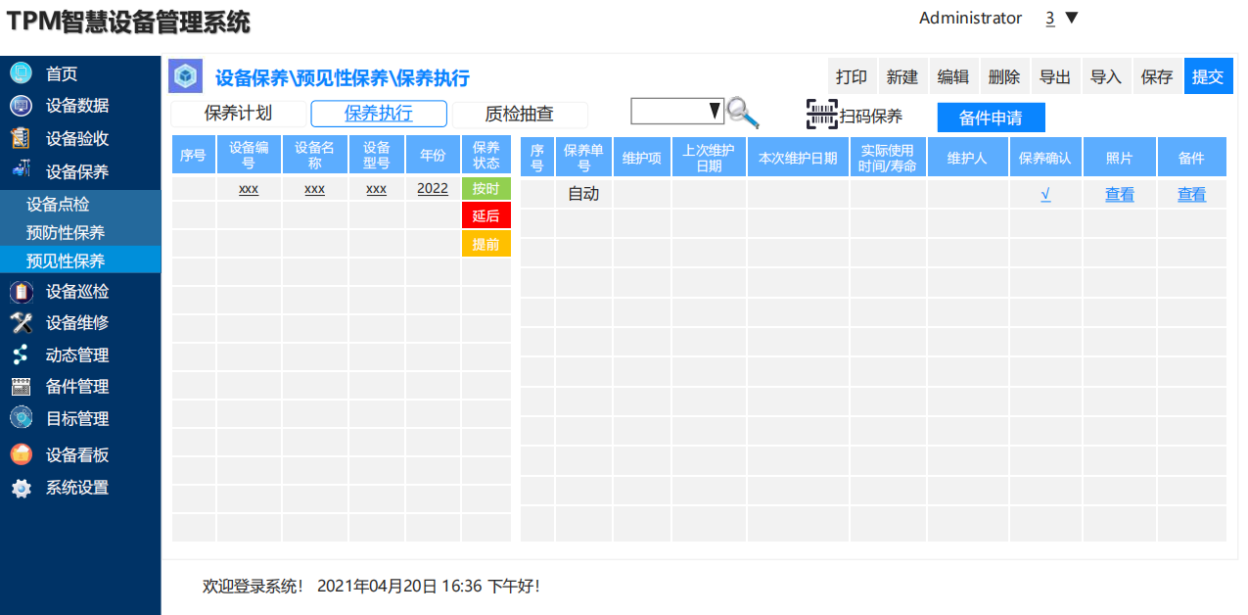Viewport: 1248px width, 615px height.
Task: Click the 编辑 edit button
Action: click(953, 76)
